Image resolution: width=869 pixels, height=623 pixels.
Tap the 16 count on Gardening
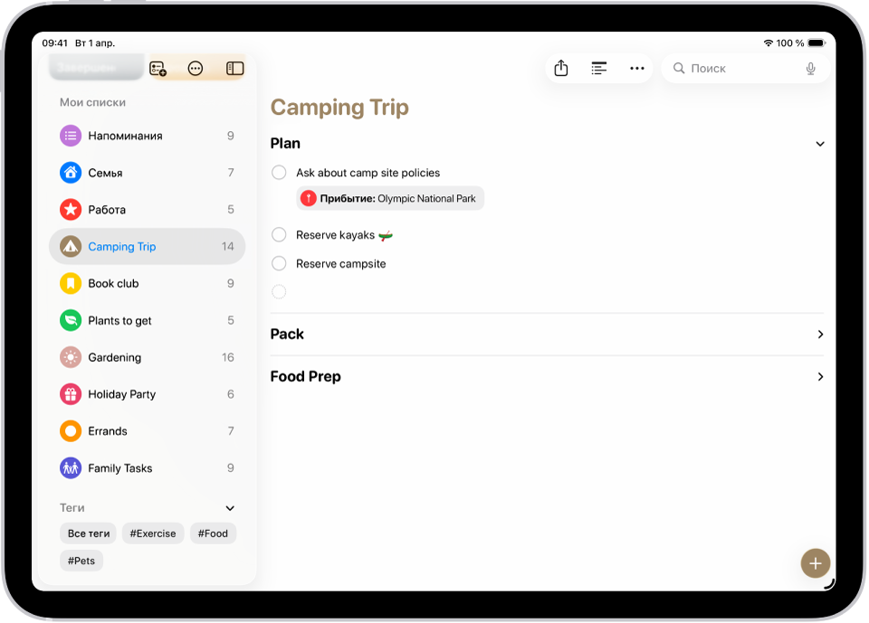pos(228,357)
